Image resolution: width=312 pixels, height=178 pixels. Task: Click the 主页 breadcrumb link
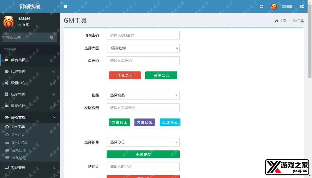pos(283,21)
